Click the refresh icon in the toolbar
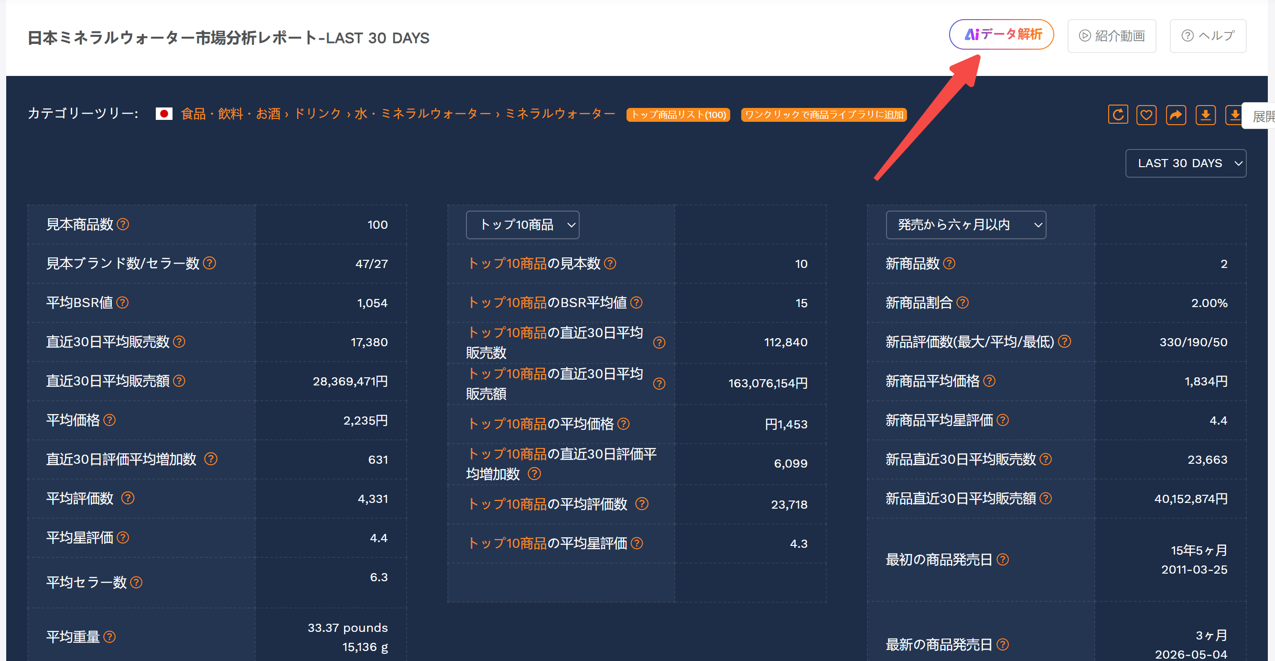 pos(1118,115)
